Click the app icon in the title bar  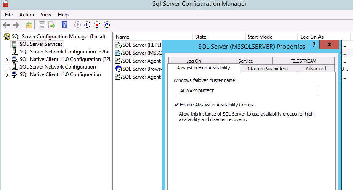5,3
